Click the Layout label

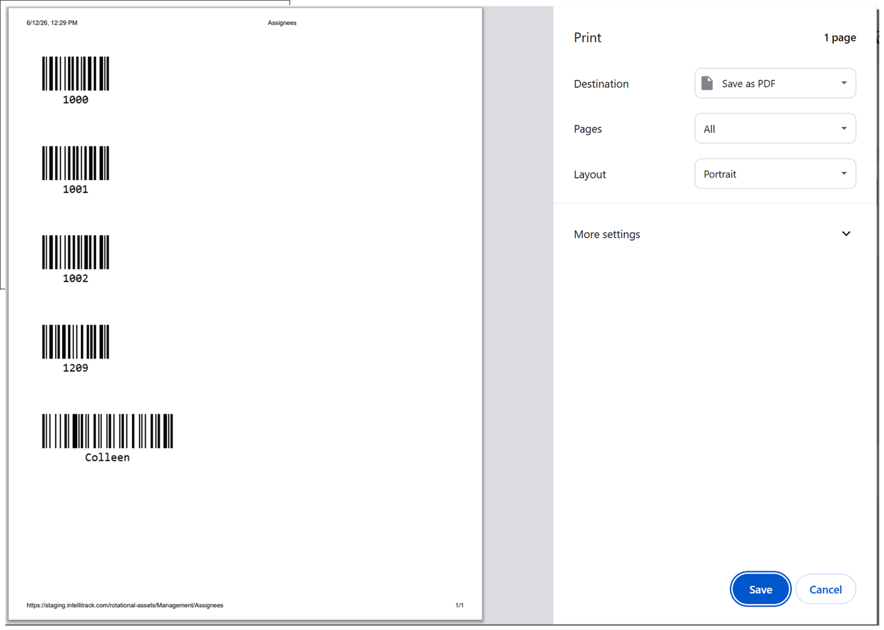(x=590, y=174)
